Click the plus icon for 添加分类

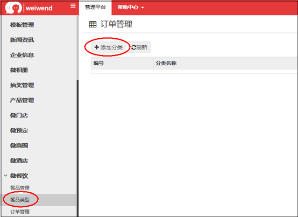96,47
